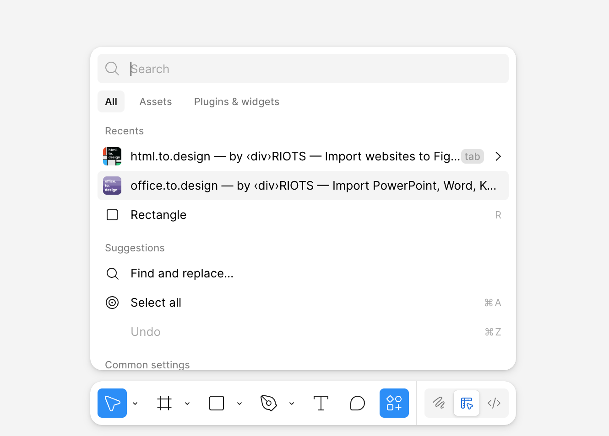The width and height of the screenshot is (609, 436).
Task: Click the Common settings heading
Action: (147, 365)
